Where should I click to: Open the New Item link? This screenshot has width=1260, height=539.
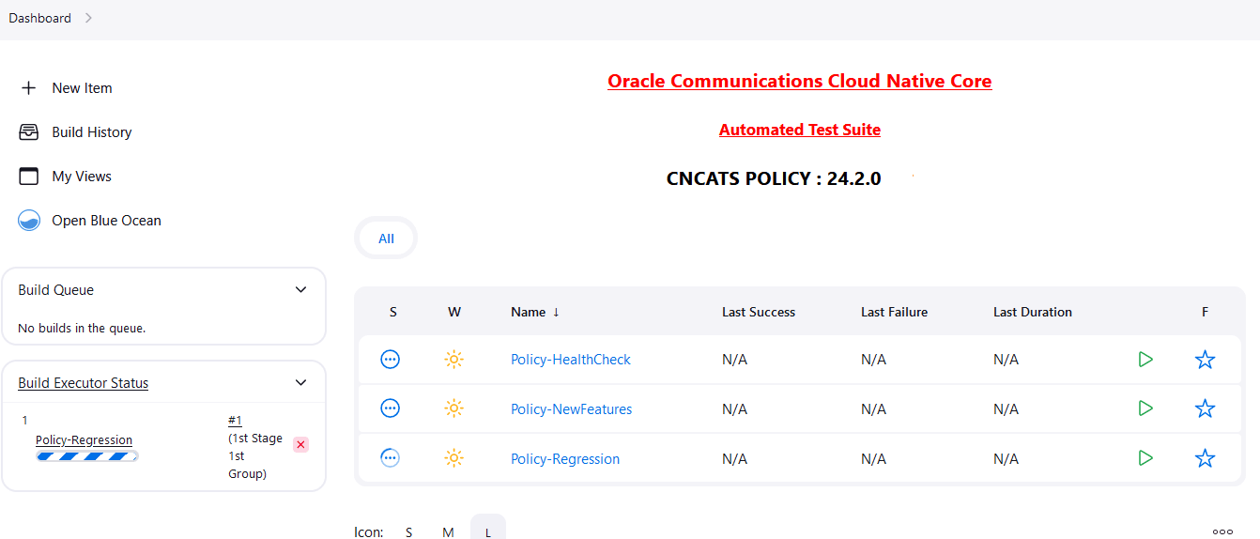click(82, 88)
